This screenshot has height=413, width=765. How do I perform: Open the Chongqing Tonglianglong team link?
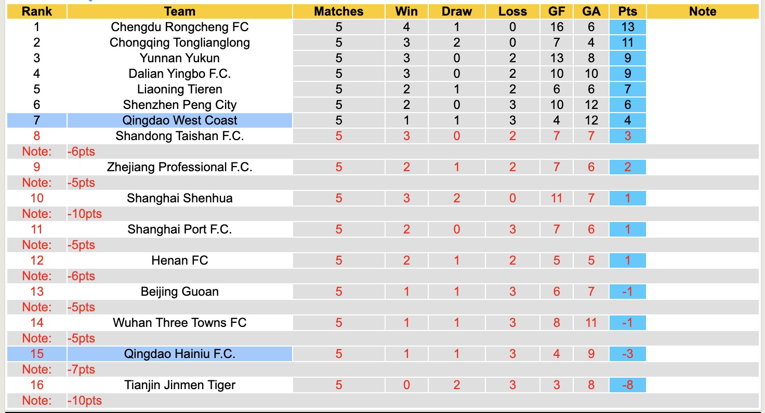click(180, 43)
